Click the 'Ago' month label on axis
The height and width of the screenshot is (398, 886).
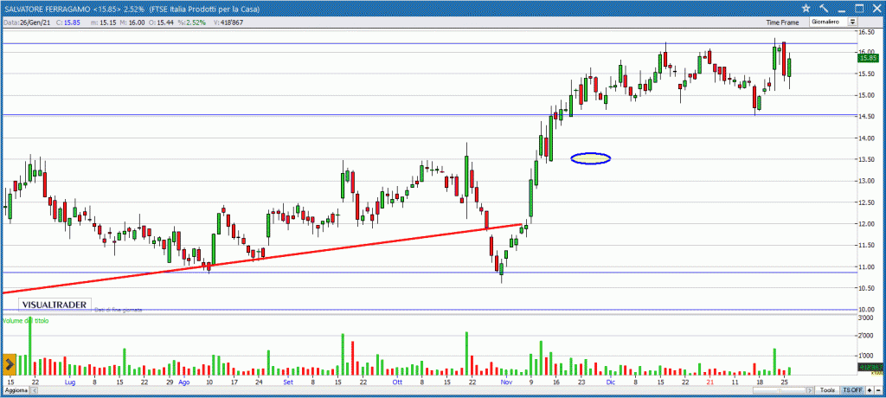(184, 382)
